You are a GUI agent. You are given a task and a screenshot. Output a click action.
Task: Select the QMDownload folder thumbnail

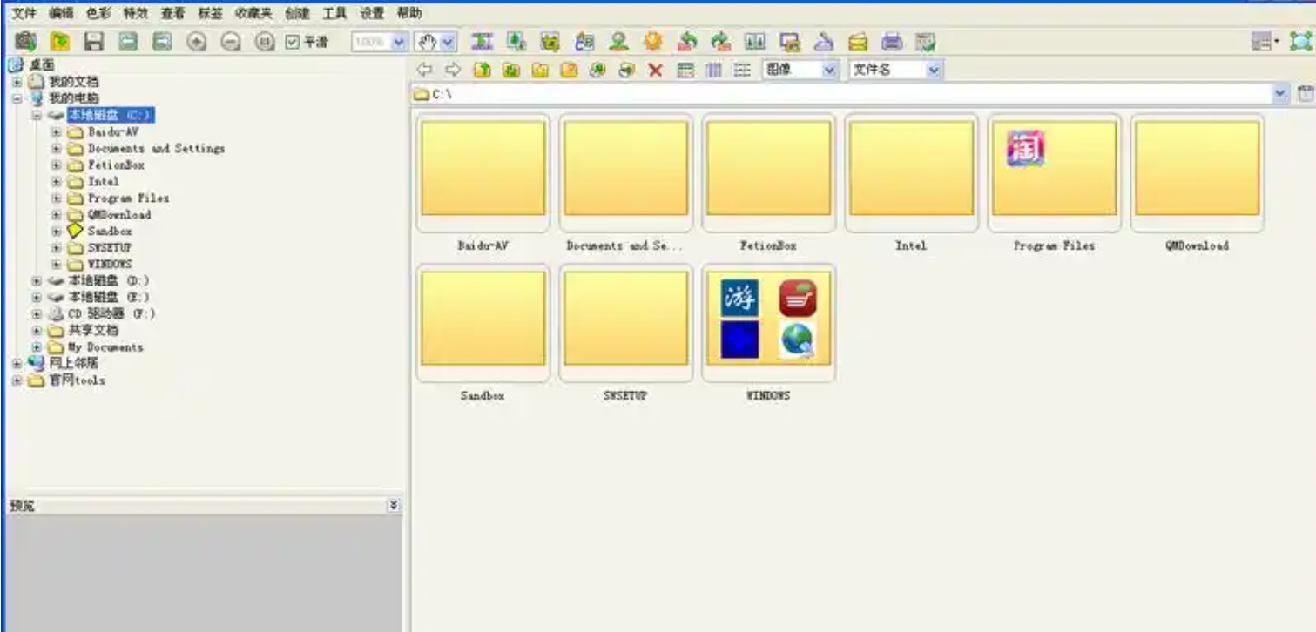pyautogui.click(x=1197, y=171)
